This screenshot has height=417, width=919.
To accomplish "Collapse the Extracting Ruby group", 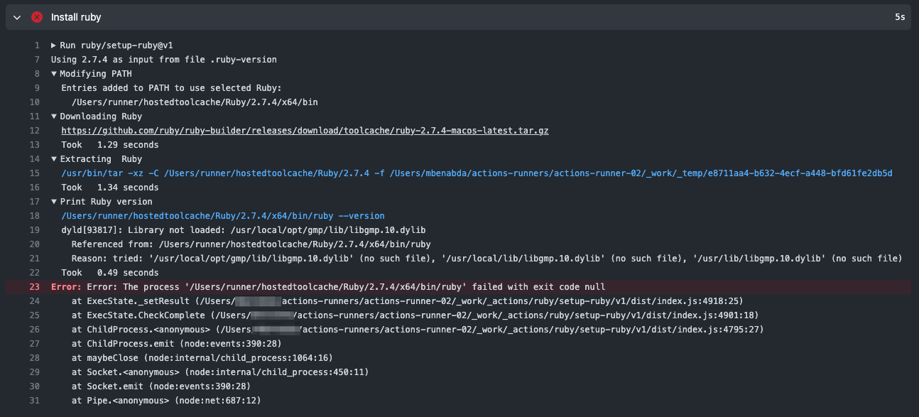I will point(54,159).
